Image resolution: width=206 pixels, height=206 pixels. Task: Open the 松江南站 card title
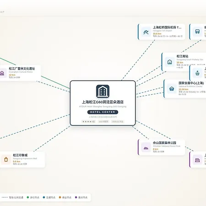pyautogui.click(x=182, y=56)
